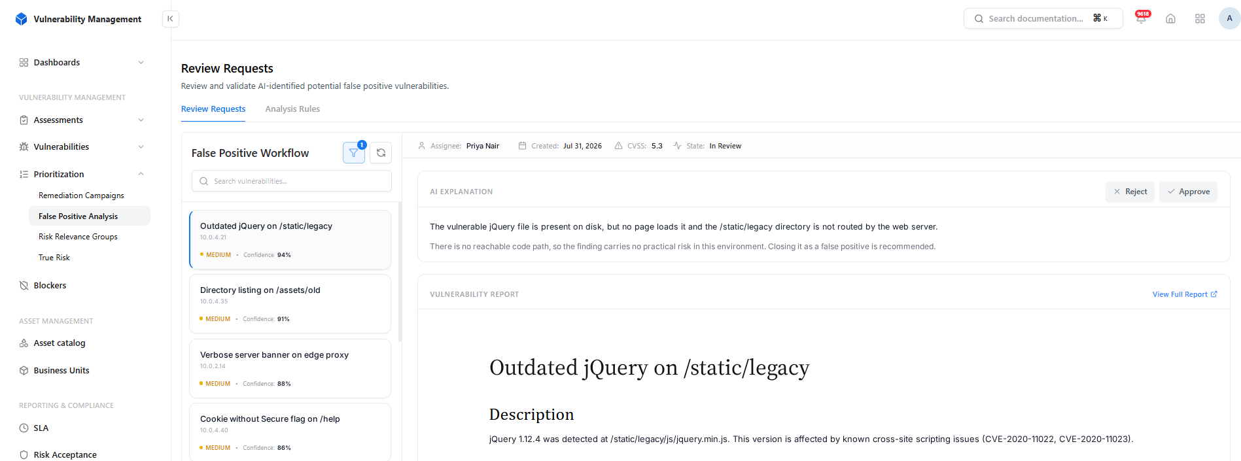
Task: Open True Risk in sidebar
Action: [x=54, y=258]
